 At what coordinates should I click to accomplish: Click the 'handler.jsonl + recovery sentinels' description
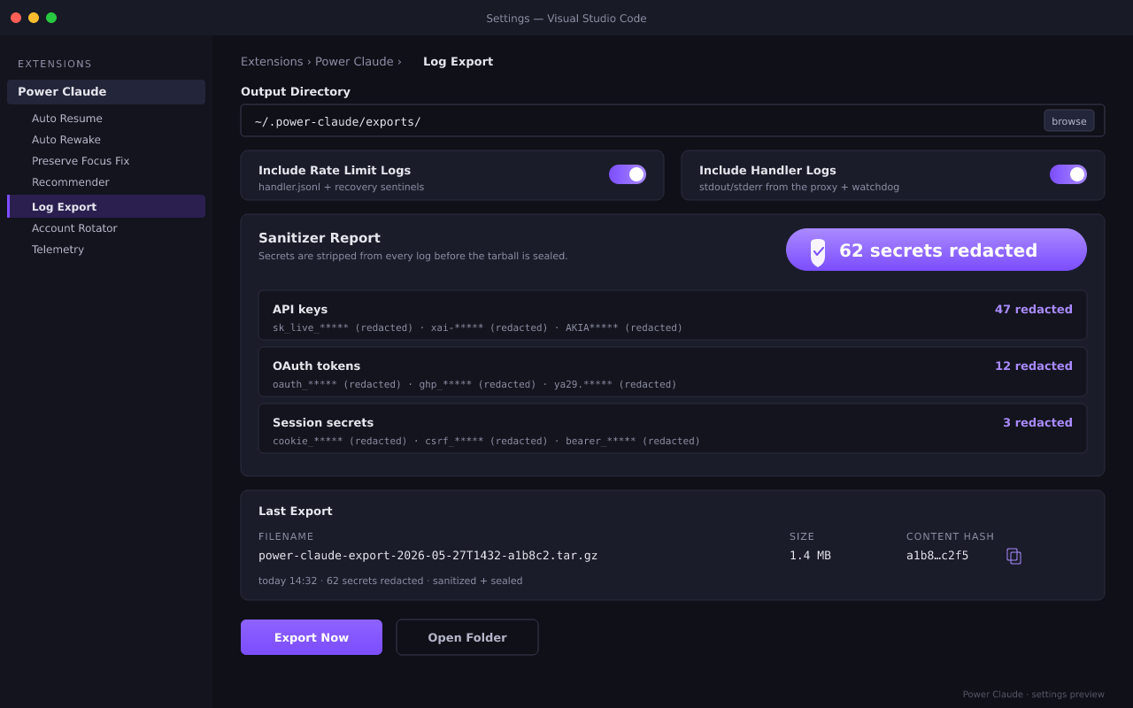point(341,188)
